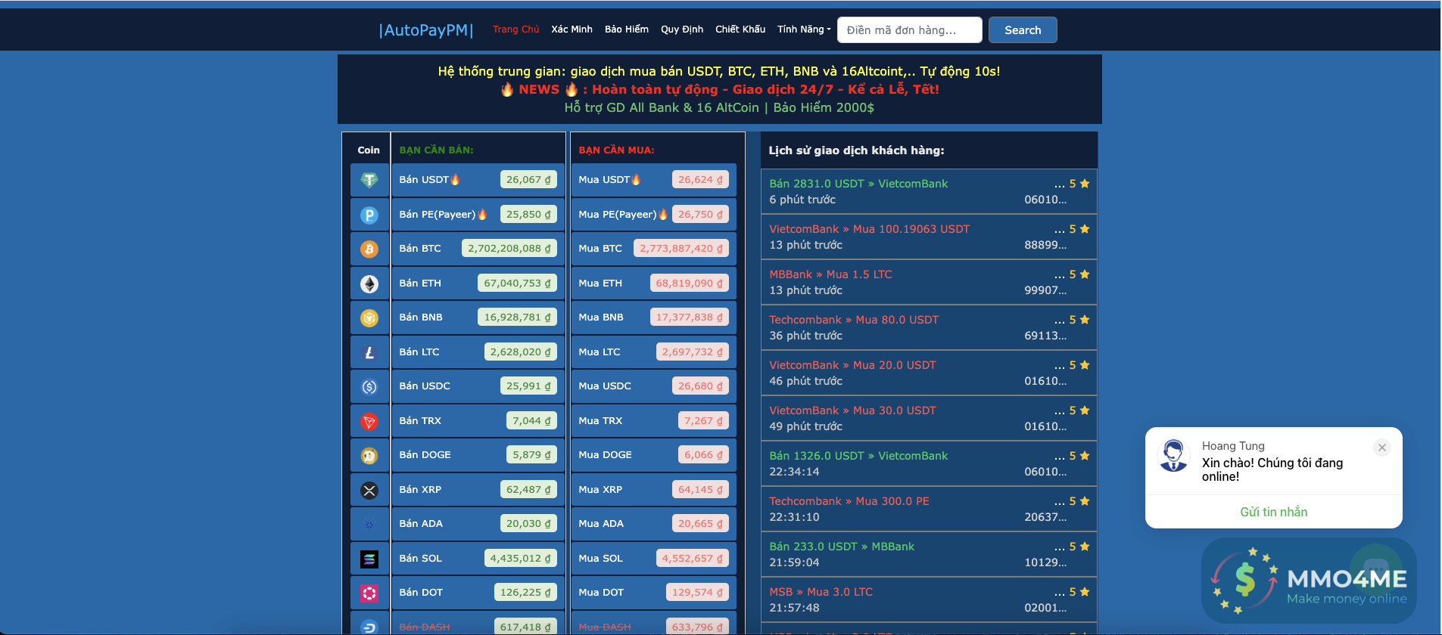
Task: Select Bán ADA sell row
Action: point(478,524)
